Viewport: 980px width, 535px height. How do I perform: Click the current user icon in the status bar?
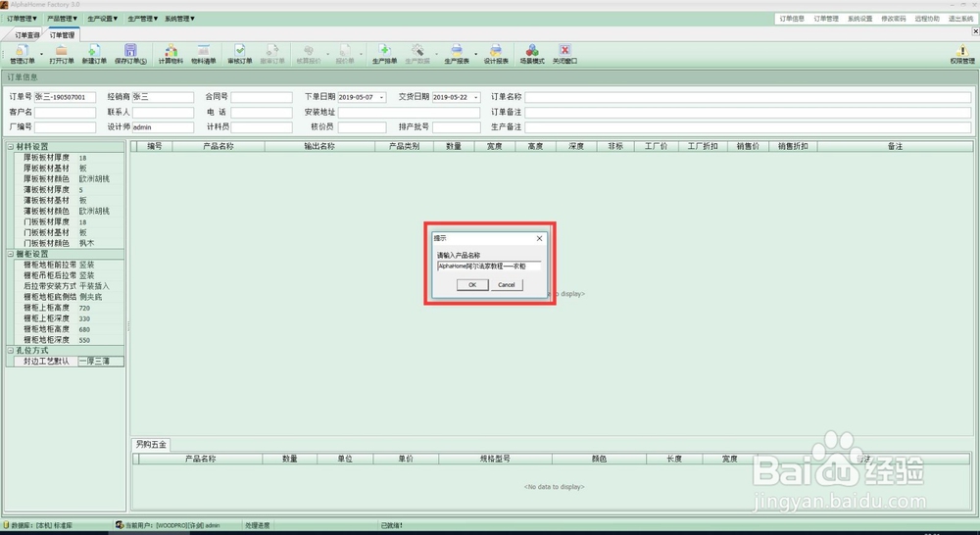point(120,525)
